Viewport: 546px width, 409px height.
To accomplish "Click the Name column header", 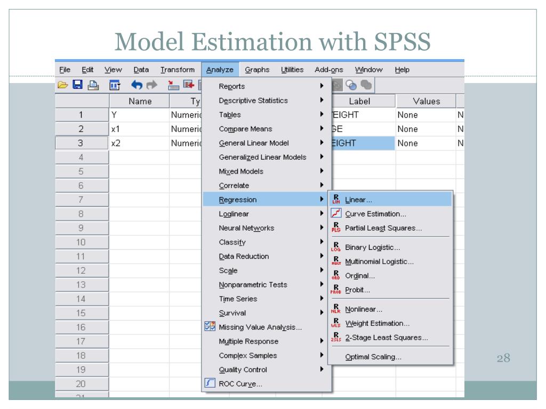I will pyautogui.click(x=140, y=101).
